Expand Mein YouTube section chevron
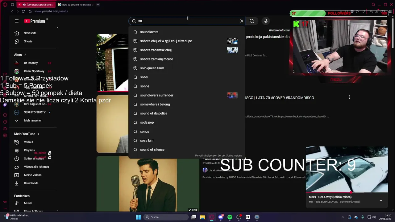395x222 pixels. pos(38,134)
